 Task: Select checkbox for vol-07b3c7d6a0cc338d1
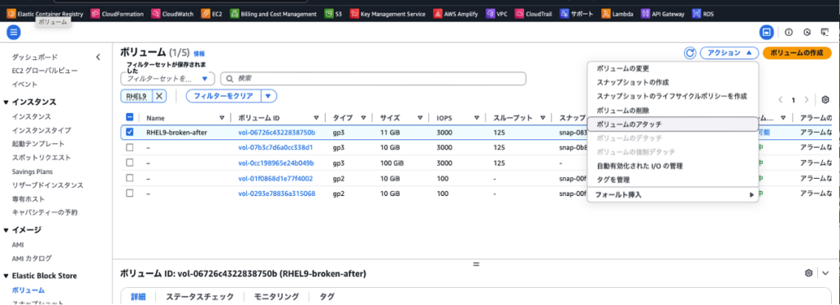[130, 147]
